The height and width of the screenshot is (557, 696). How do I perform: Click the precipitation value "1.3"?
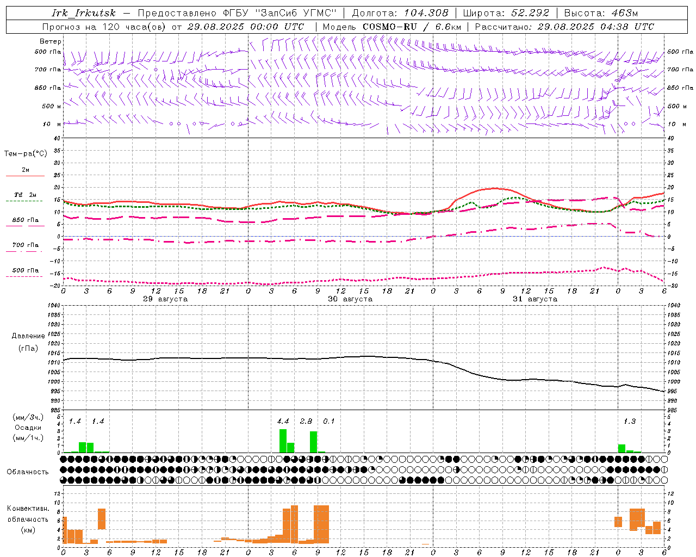(630, 422)
